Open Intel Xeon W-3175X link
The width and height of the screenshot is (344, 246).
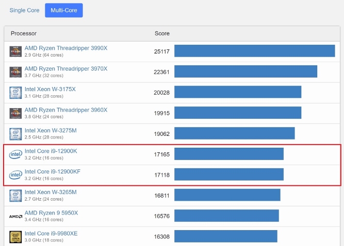[x=50, y=90]
